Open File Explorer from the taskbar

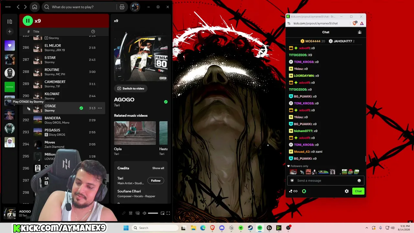[193, 228]
